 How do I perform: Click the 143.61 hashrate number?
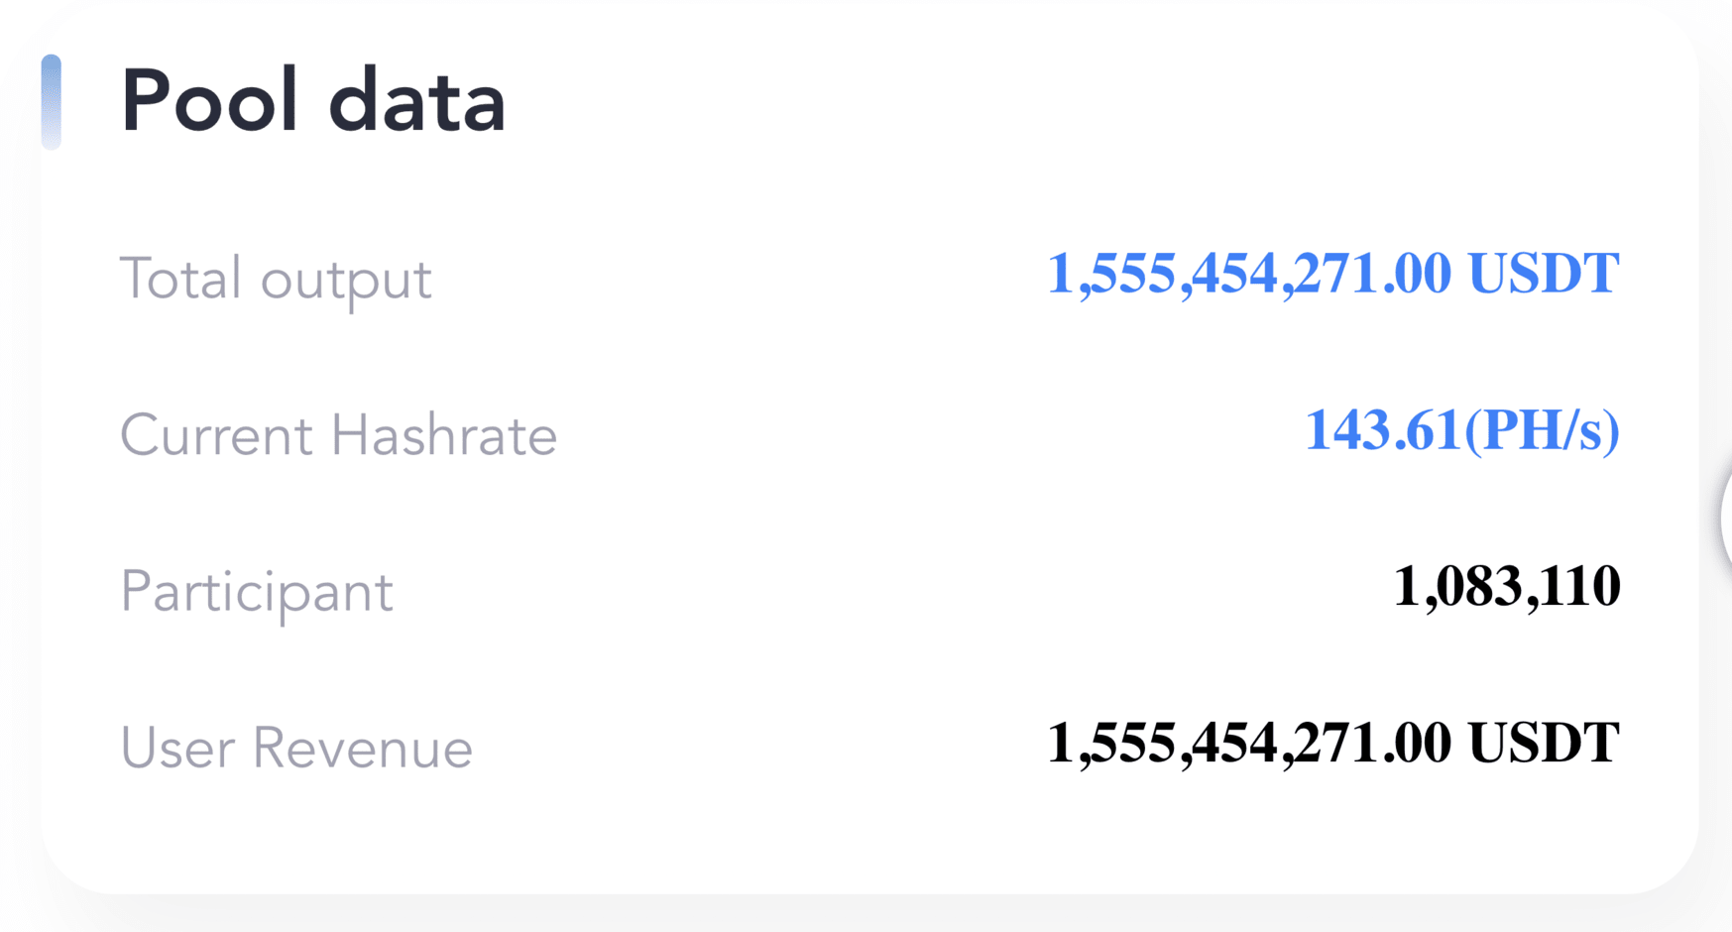click(1383, 430)
